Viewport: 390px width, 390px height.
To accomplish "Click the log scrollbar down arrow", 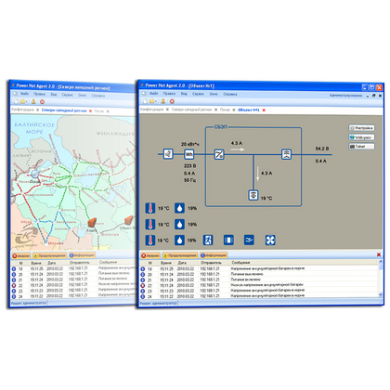I will pyautogui.click(x=381, y=295).
